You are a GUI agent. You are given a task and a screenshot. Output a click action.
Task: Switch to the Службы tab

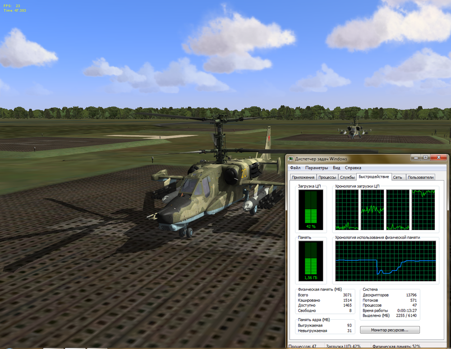[347, 177]
